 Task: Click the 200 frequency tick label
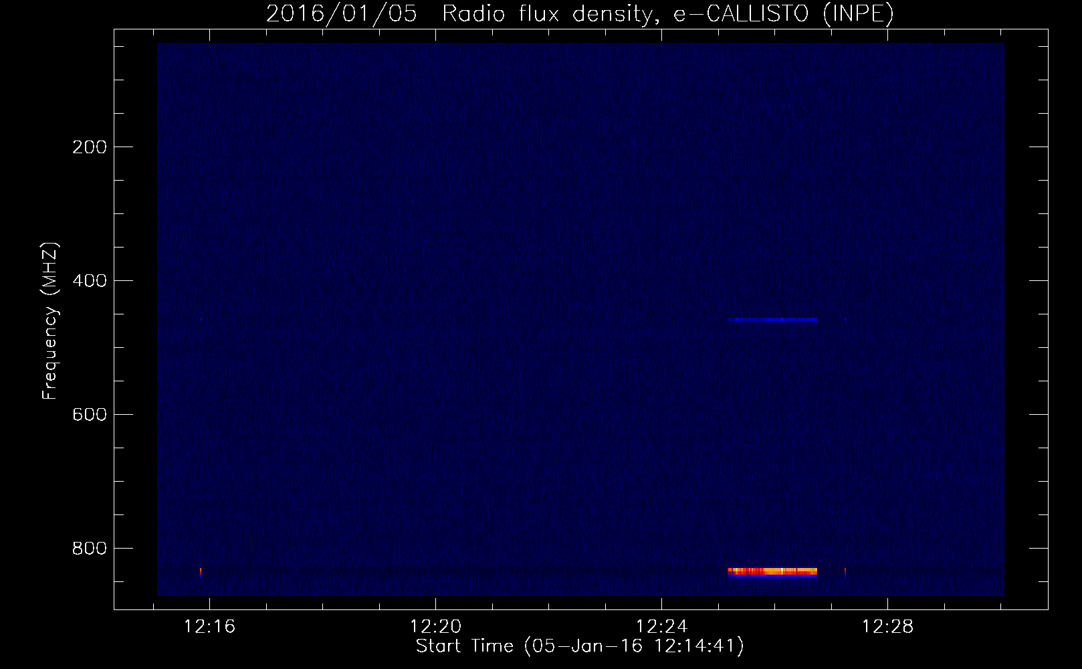90,147
